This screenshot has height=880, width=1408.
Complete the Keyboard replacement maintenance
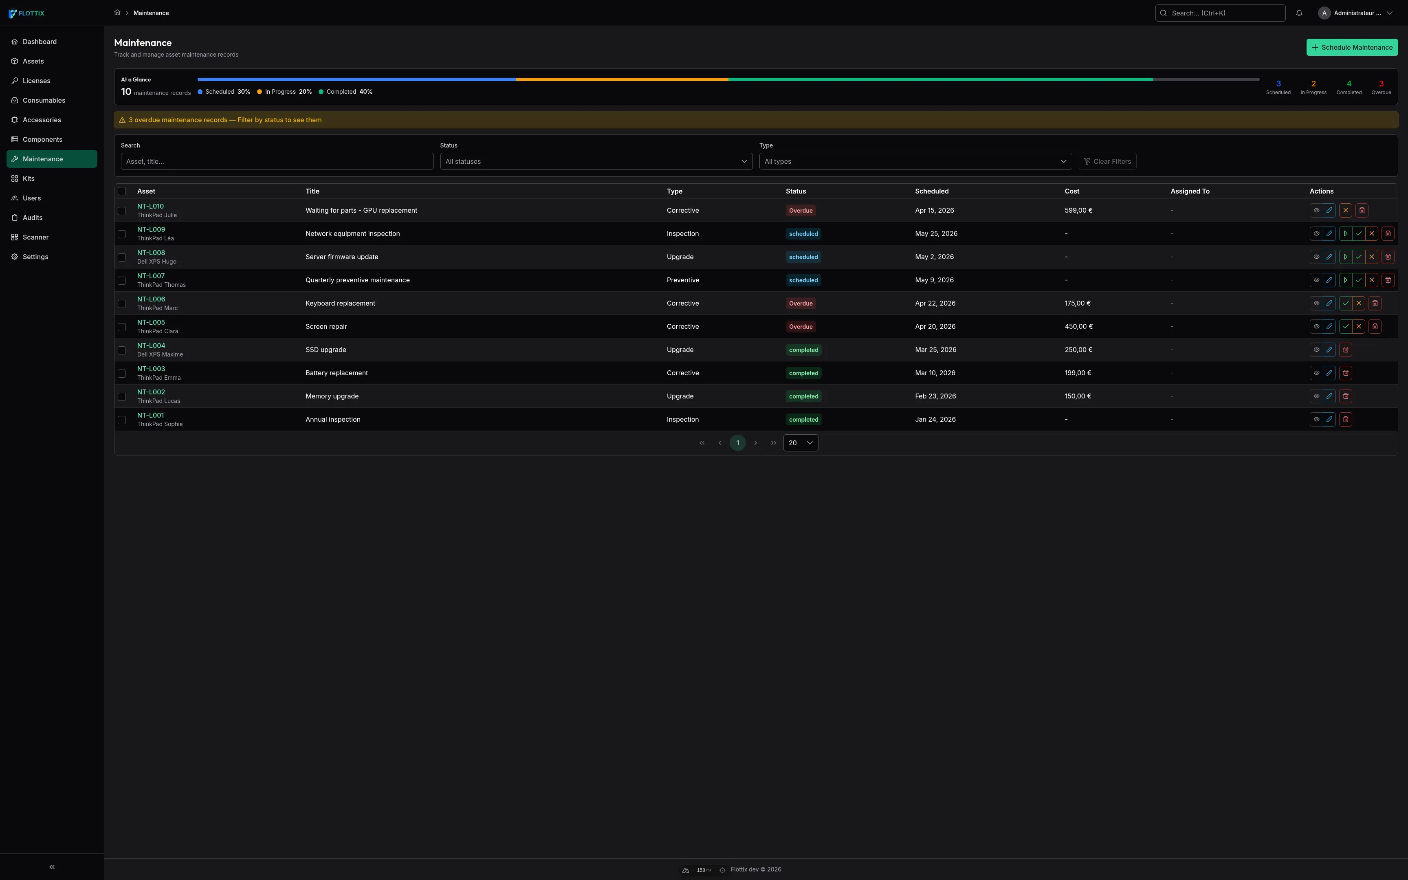tap(1346, 303)
